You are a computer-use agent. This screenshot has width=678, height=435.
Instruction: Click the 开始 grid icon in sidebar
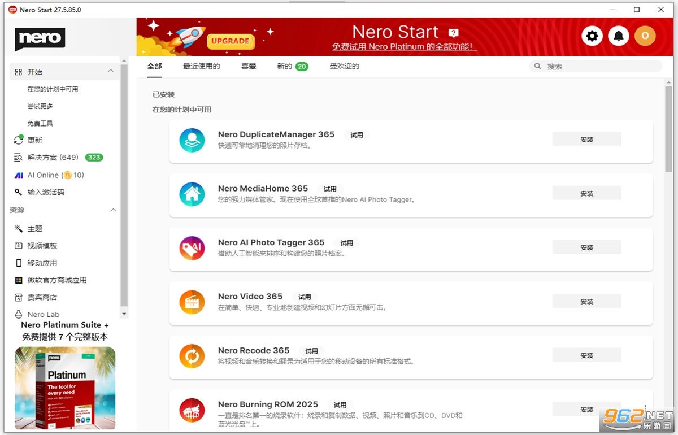tap(19, 72)
